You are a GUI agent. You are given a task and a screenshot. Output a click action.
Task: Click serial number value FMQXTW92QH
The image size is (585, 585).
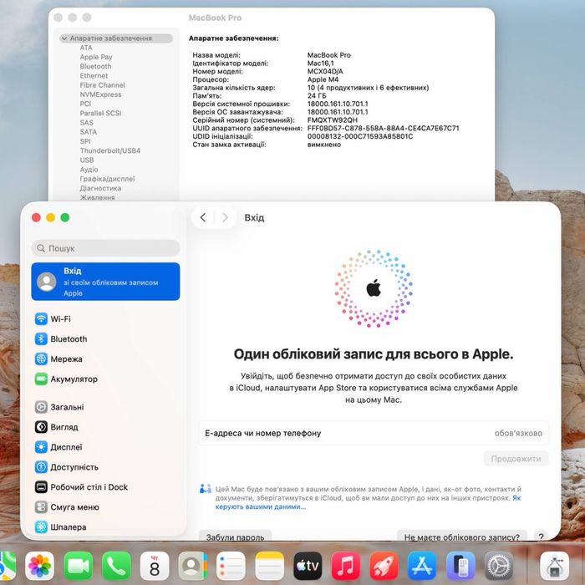(333, 120)
